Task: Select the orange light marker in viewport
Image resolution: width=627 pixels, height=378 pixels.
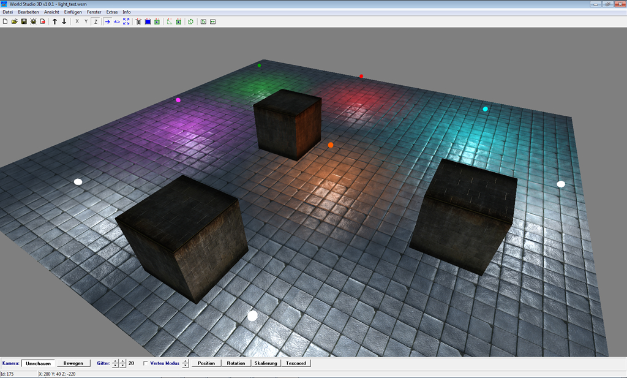Action: [x=331, y=145]
